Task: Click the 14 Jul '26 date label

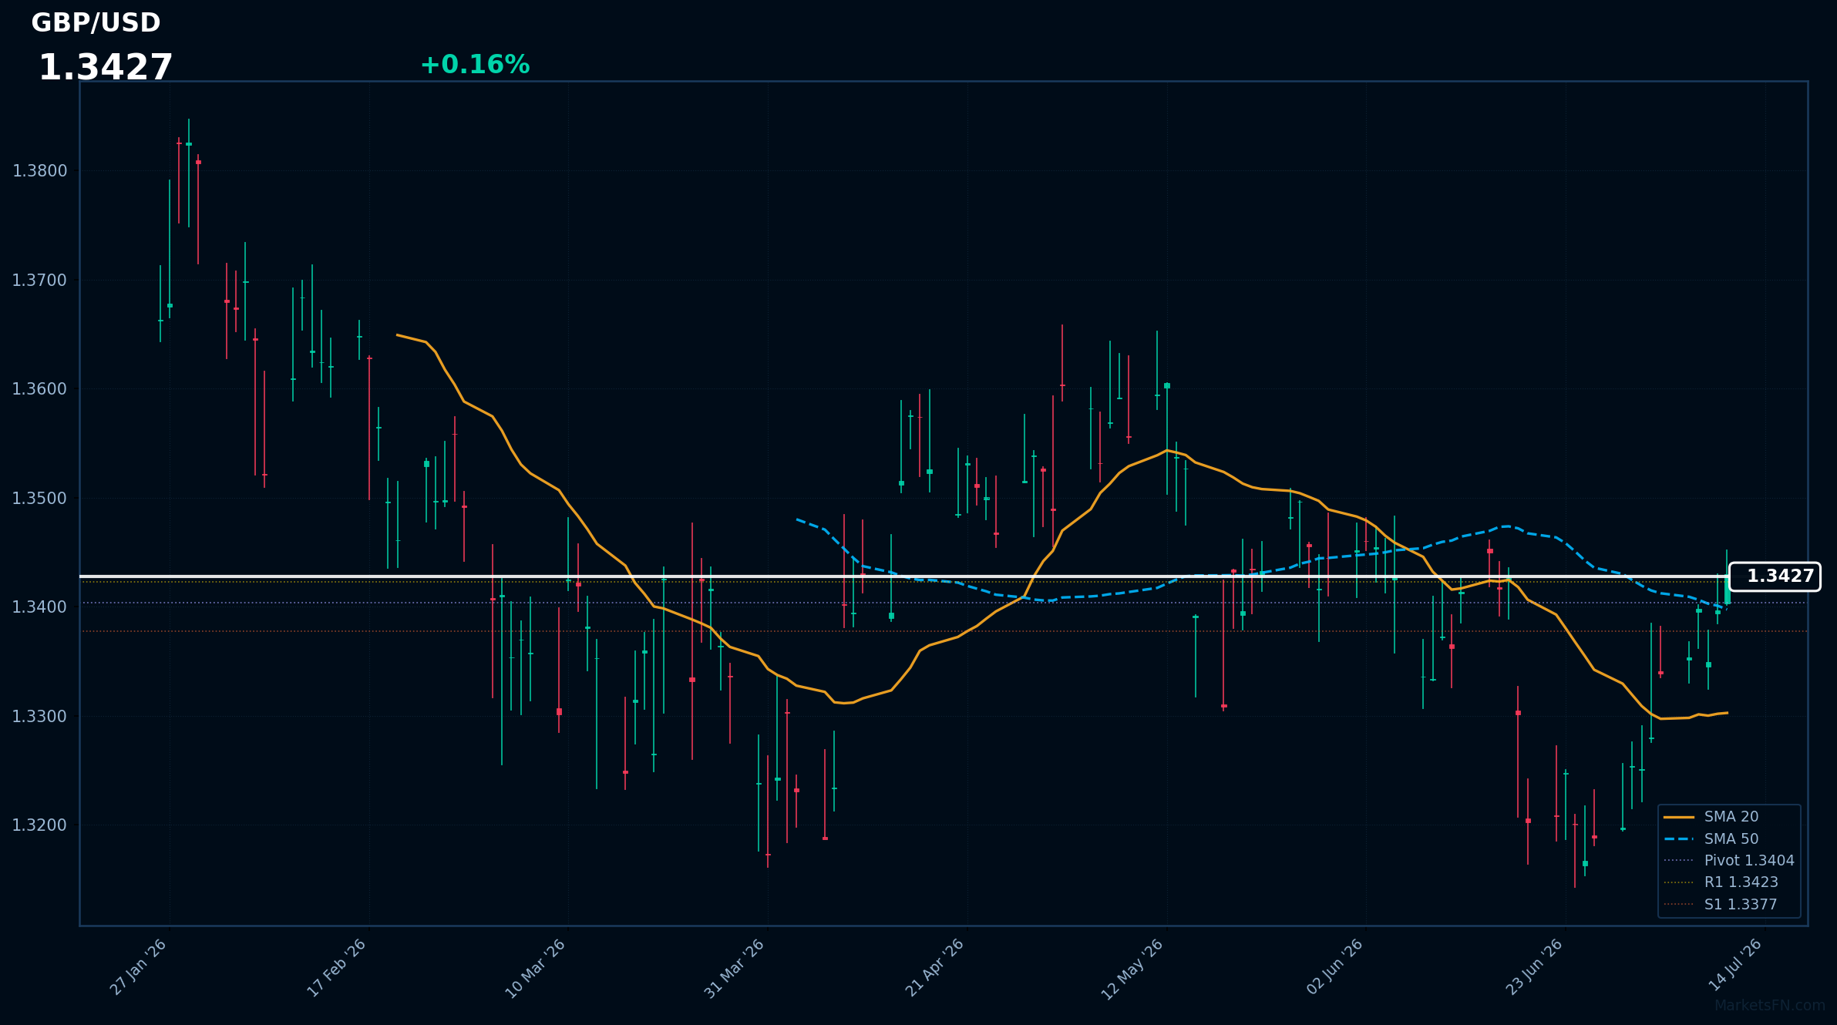Action: click(x=1735, y=965)
